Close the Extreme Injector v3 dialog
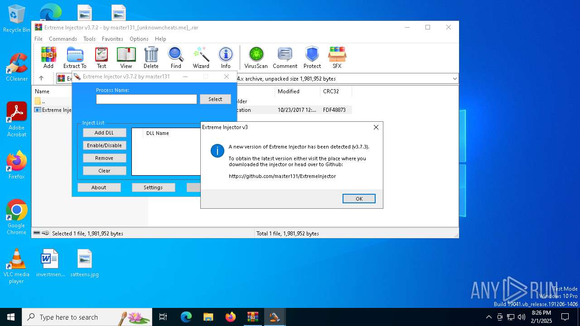580x326 pixels. pyautogui.click(x=376, y=127)
